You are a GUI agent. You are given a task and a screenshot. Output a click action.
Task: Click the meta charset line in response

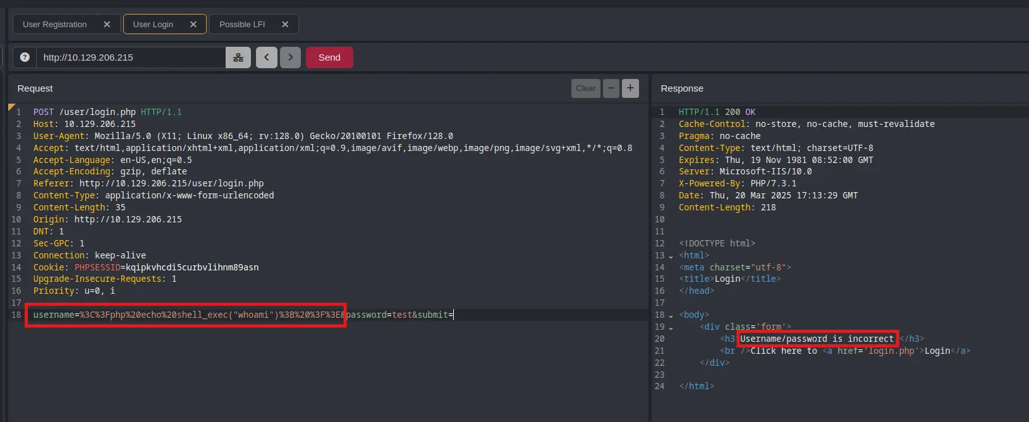[735, 267]
